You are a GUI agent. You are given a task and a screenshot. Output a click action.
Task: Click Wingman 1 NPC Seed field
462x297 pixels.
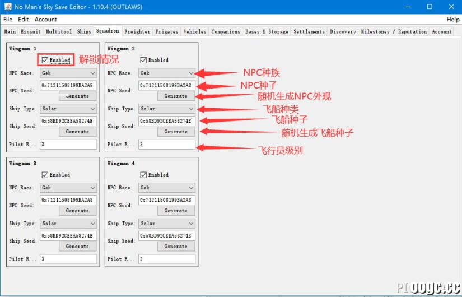click(68, 86)
